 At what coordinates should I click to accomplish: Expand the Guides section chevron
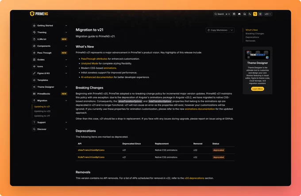click(x=66, y=60)
